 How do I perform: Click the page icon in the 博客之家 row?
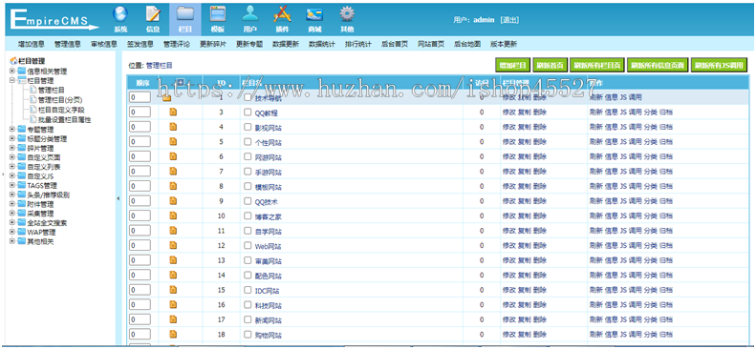(173, 216)
